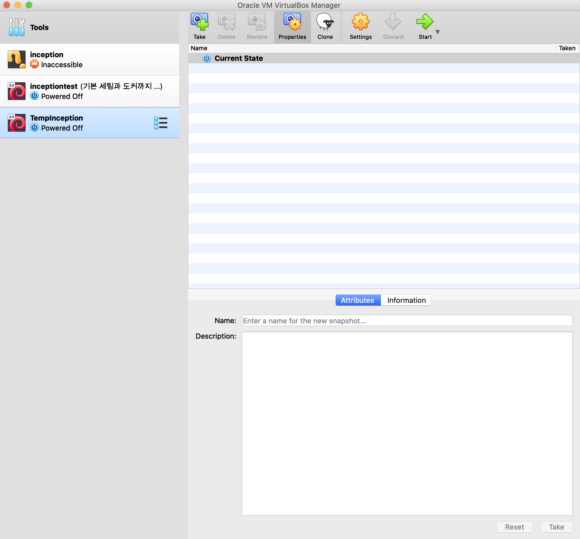Click the inception VM OS icon
Screen dimensions: 580x539
coord(17,59)
